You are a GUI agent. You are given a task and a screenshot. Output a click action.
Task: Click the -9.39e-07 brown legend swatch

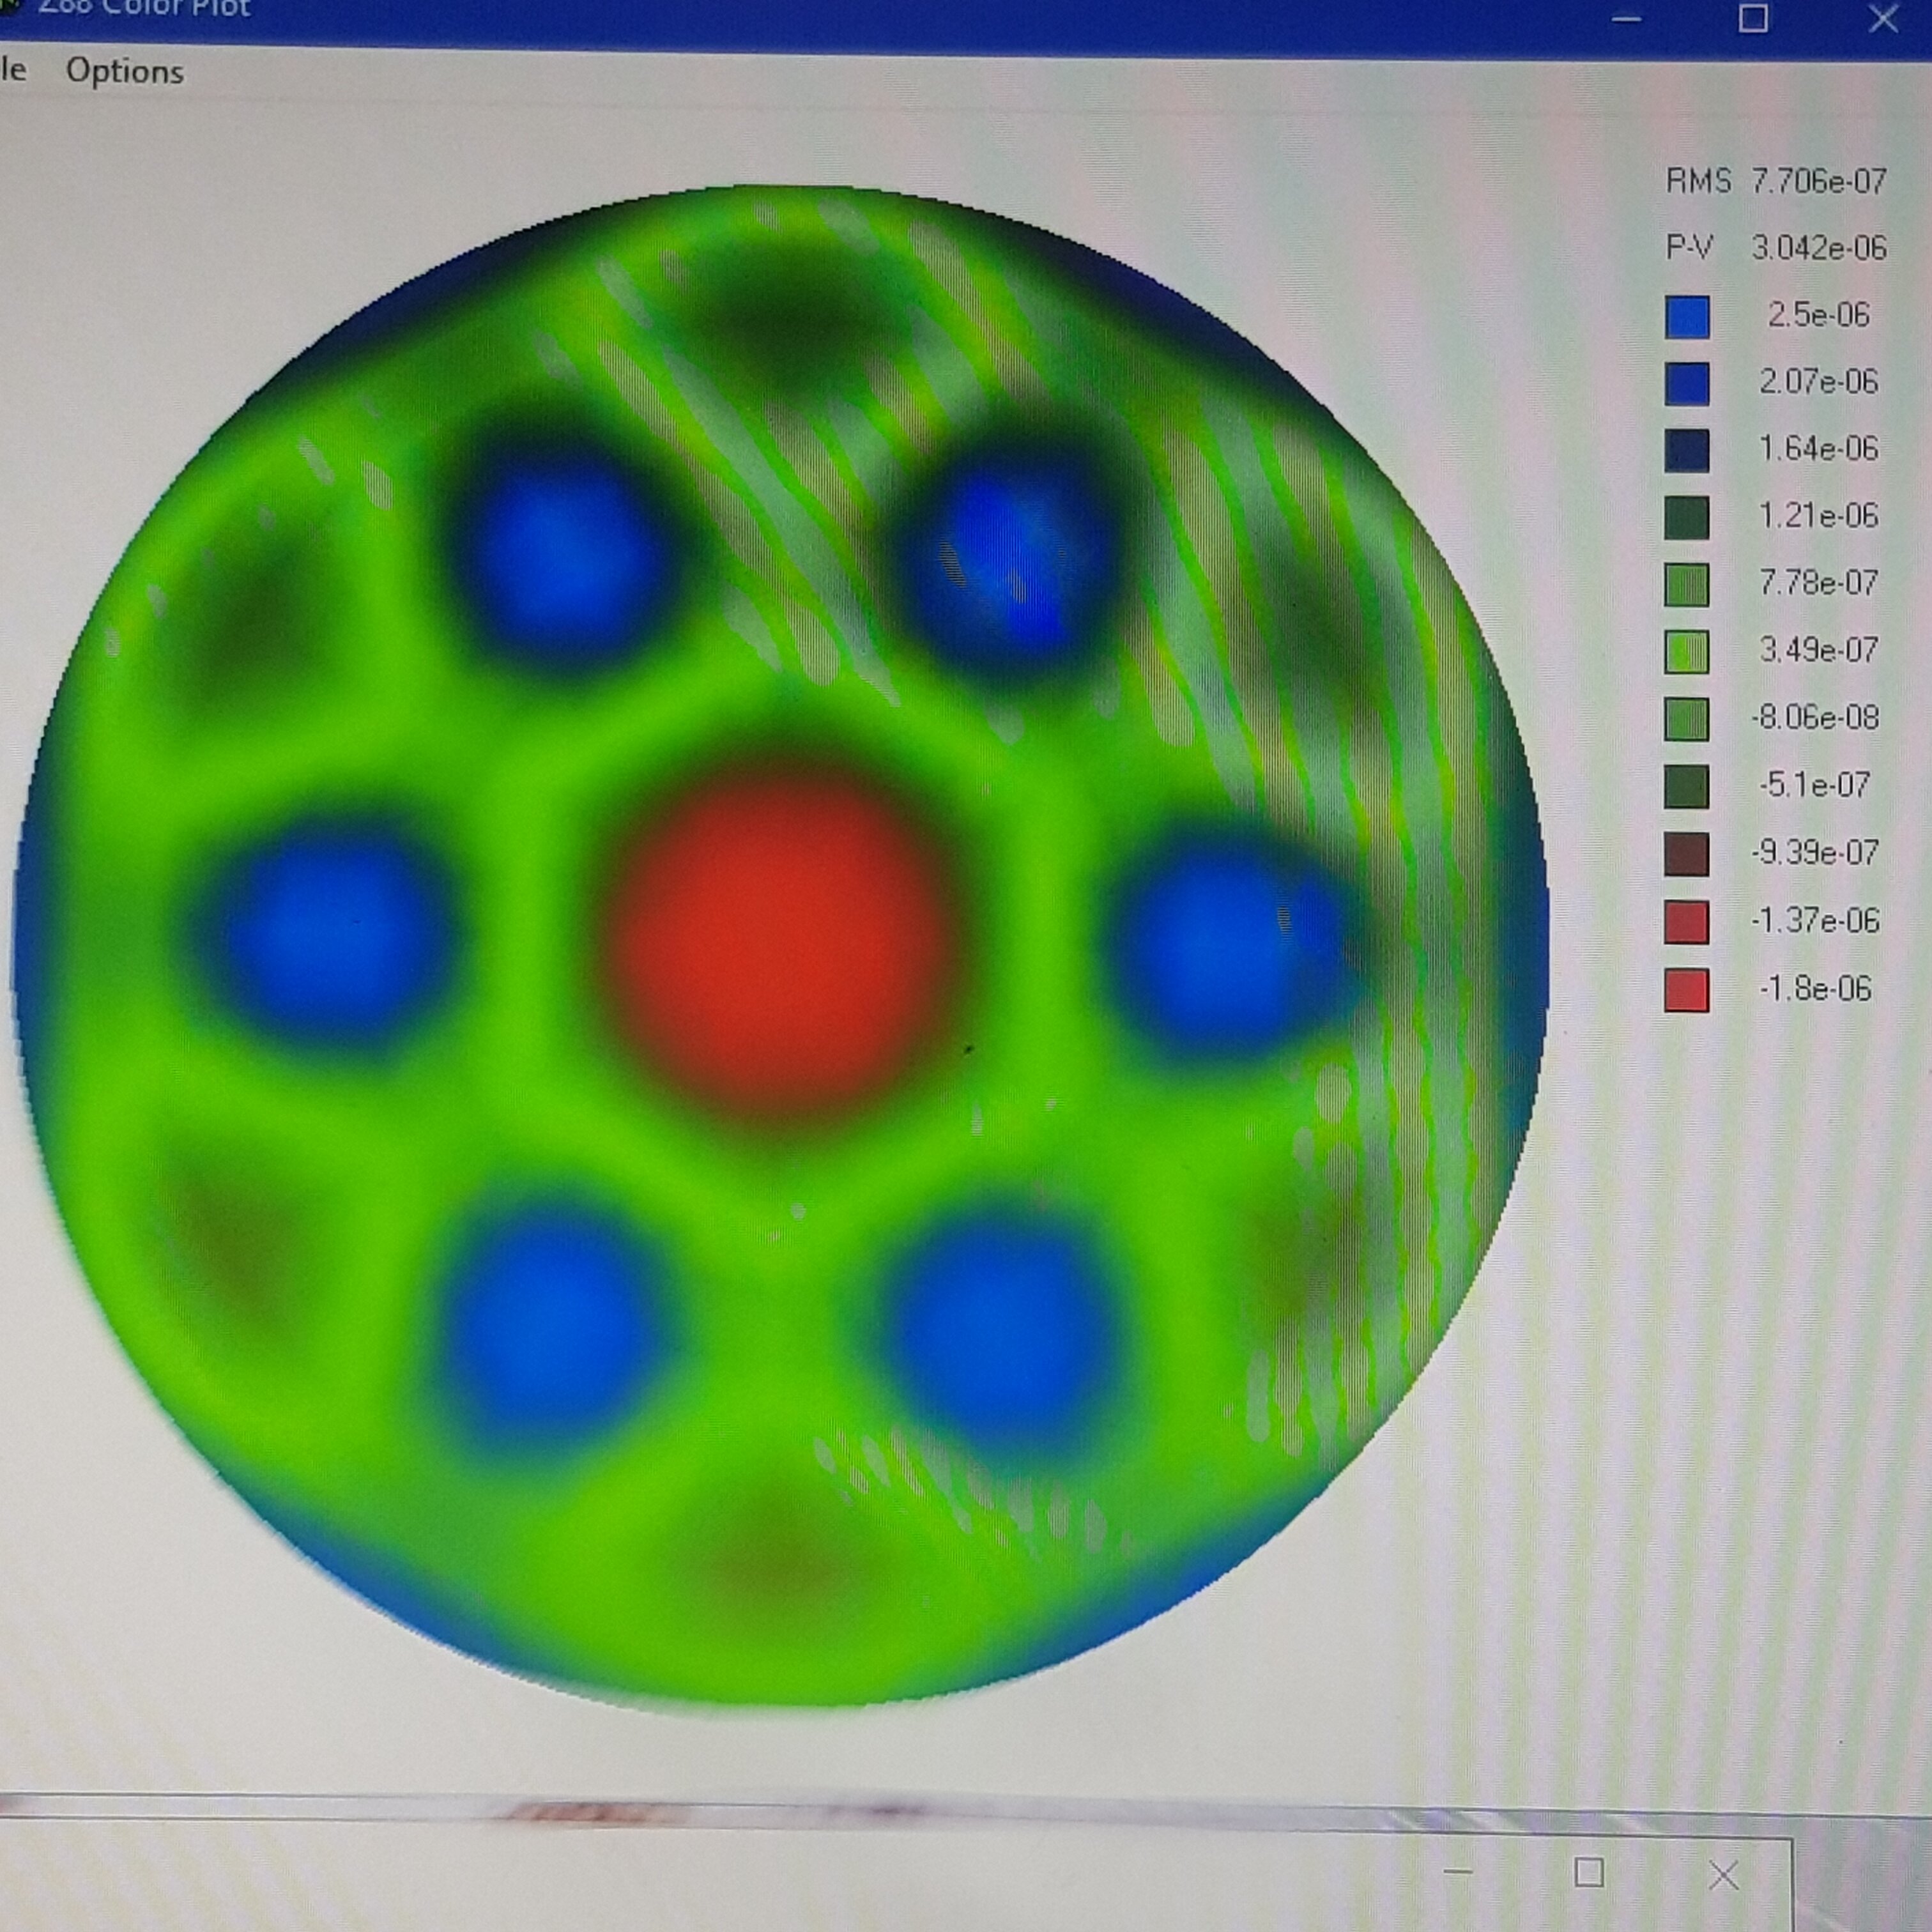tap(1687, 854)
